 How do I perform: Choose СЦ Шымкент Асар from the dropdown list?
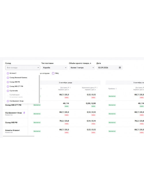[16, 101]
